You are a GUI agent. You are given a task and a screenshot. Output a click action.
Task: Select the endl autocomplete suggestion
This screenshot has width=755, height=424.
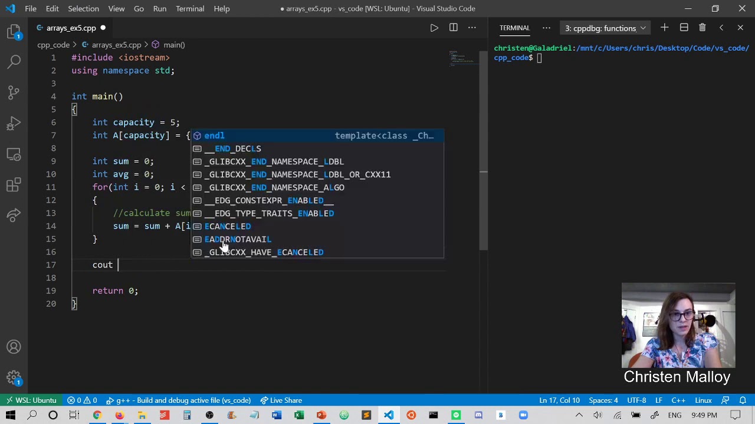tap(215, 135)
